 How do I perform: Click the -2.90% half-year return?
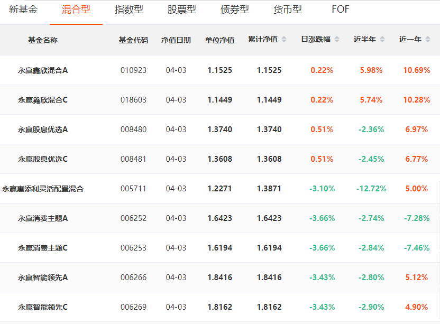click(371, 307)
